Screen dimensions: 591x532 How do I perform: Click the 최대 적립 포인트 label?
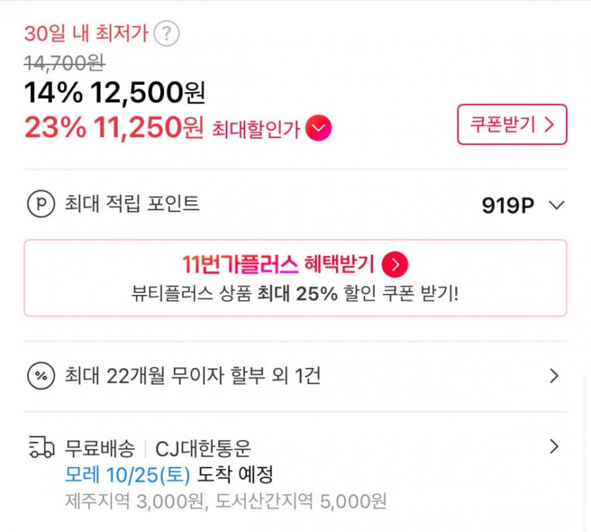(x=132, y=204)
